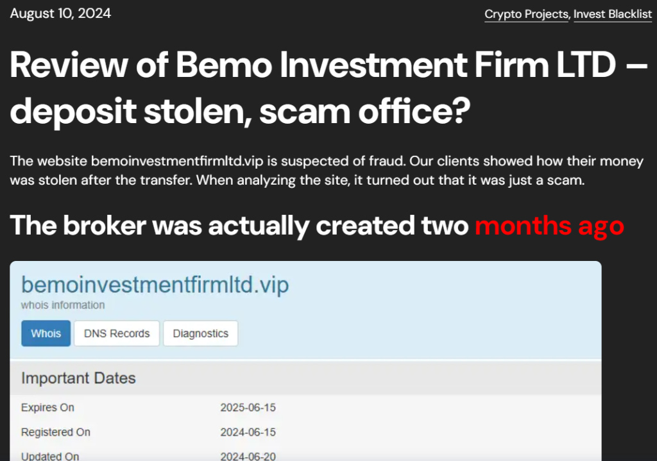This screenshot has width=657, height=461.
Task: Click the red 'months ago' text
Action: [549, 226]
